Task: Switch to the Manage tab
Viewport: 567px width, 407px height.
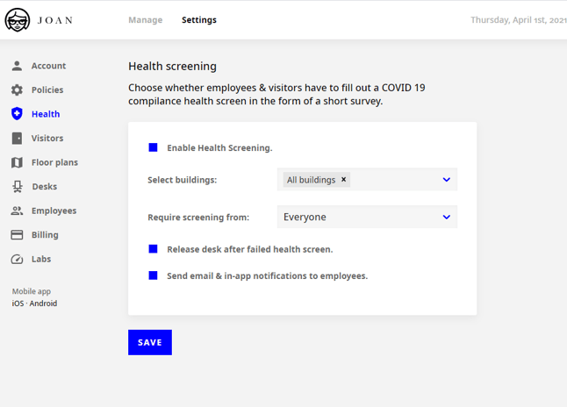Action: click(146, 20)
